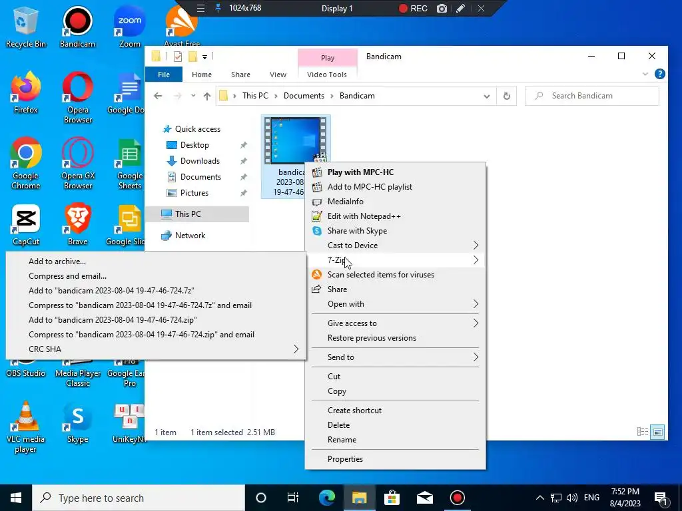
Task: Select the CapCut desktop icon
Action: coord(26,225)
